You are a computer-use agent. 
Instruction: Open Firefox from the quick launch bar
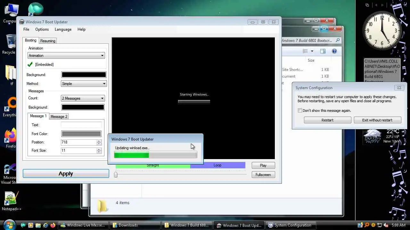coord(52,225)
